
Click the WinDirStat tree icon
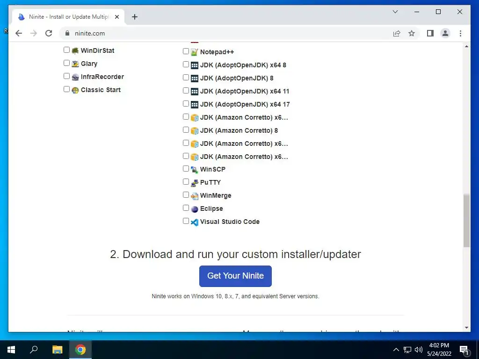coord(75,50)
